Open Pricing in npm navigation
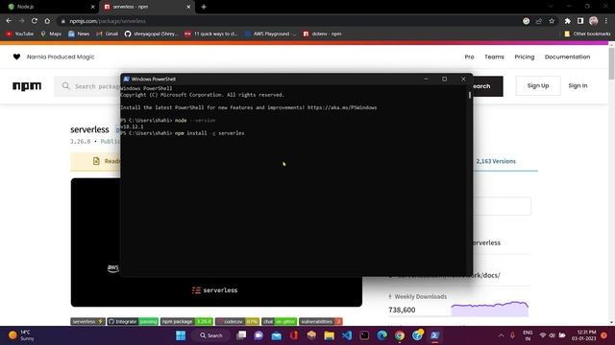This screenshot has width=615, height=345. click(525, 57)
